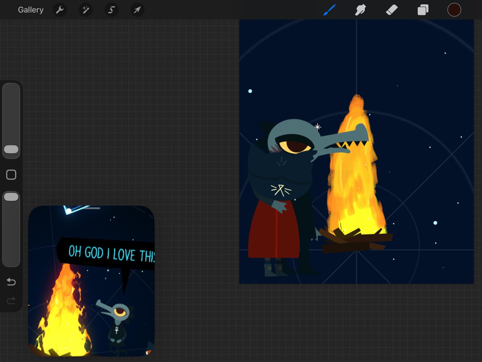Select the Brush tool
482x362 pixels.
click(329, 10)
